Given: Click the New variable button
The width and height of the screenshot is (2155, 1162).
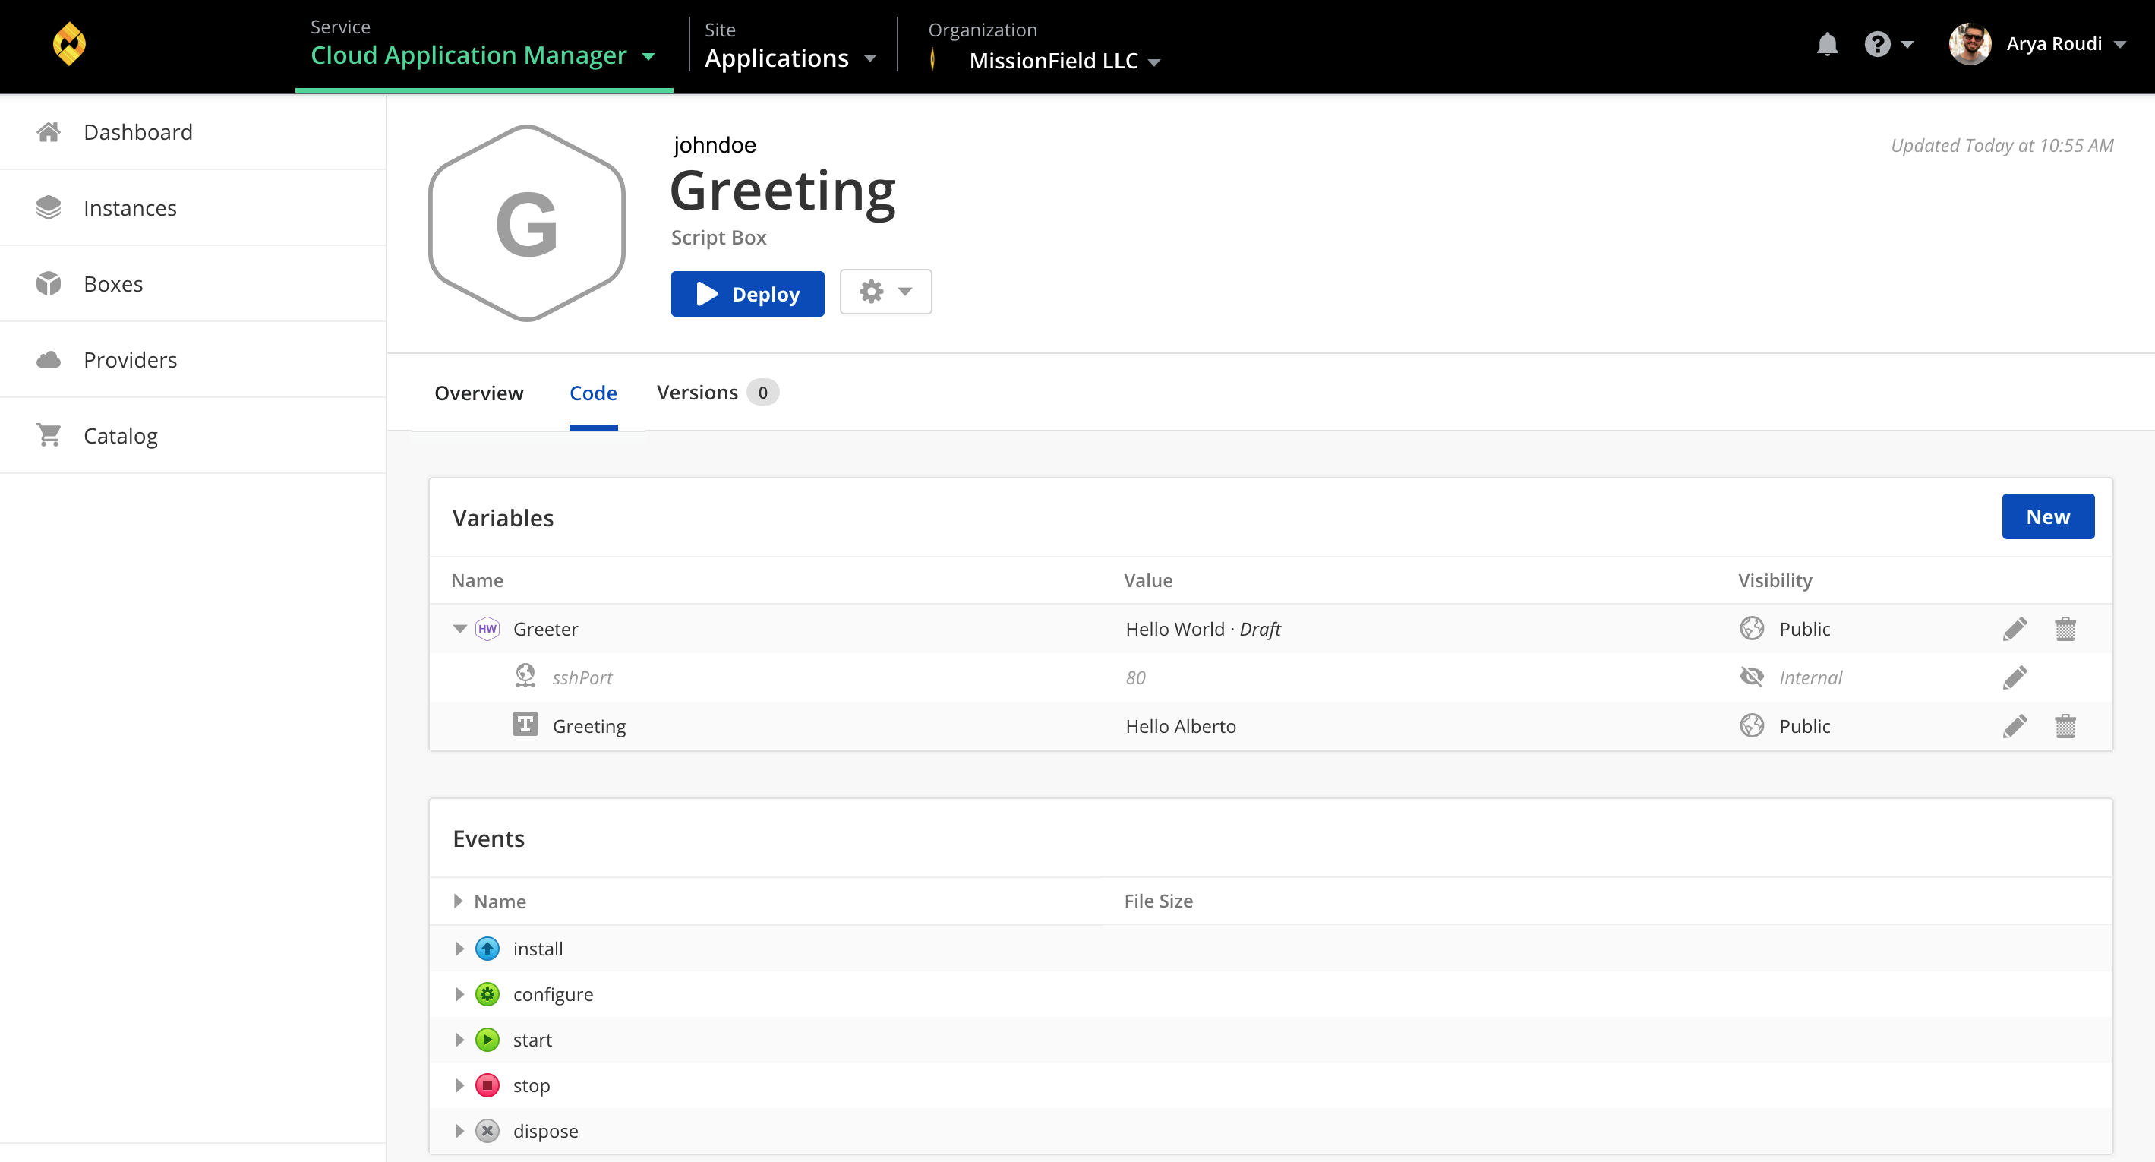Looking at the screenshot, I should (2048, 516).
